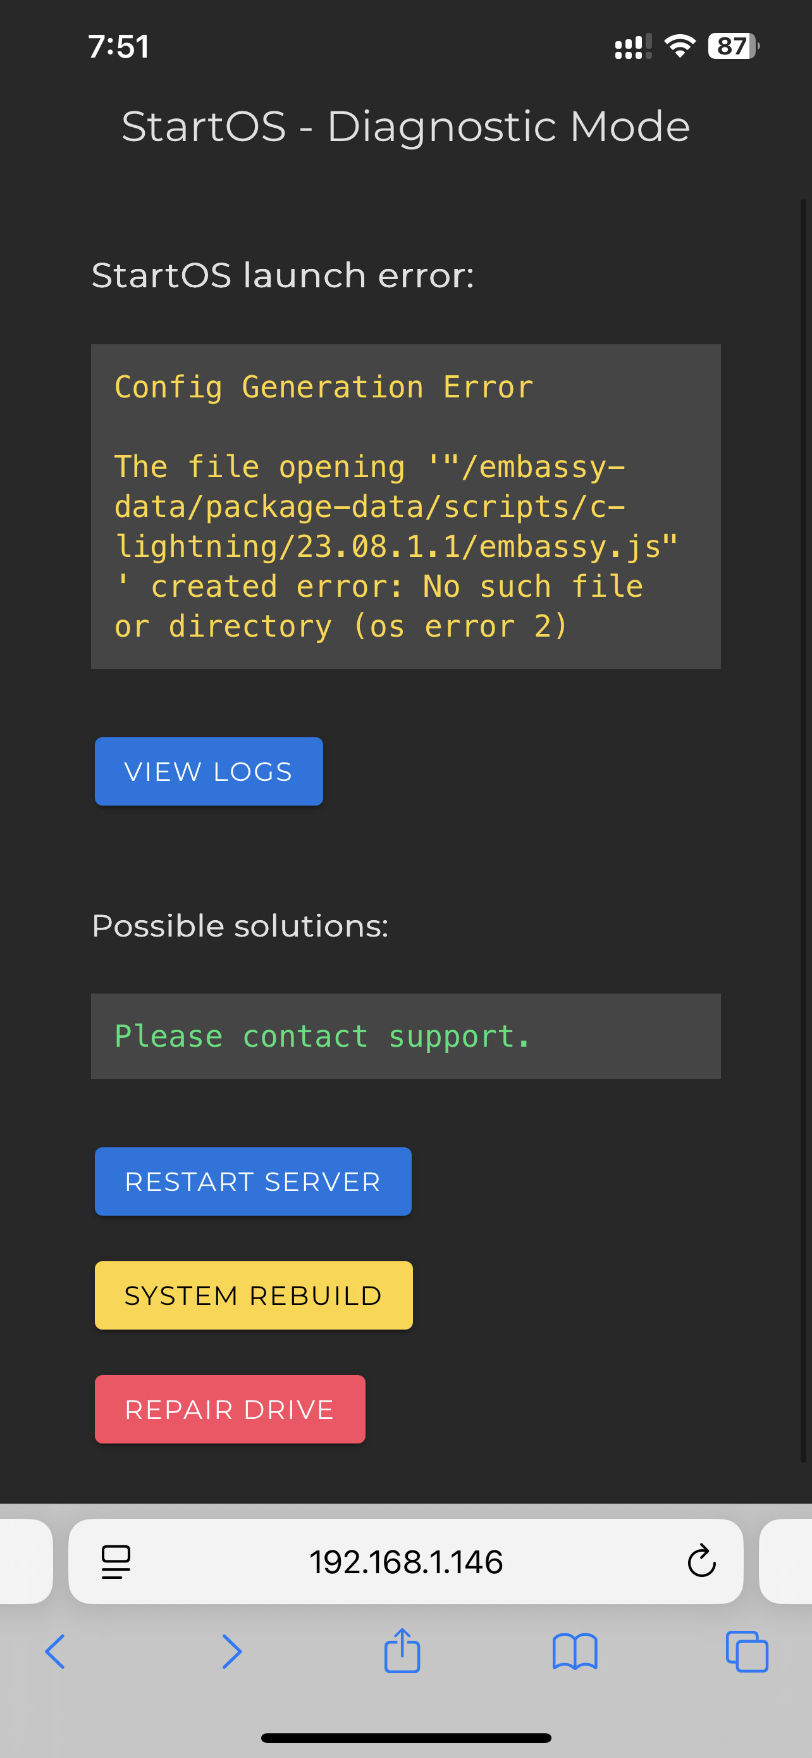
Task: Open the Bookmarks book icon
Action: click(575, 1652)
